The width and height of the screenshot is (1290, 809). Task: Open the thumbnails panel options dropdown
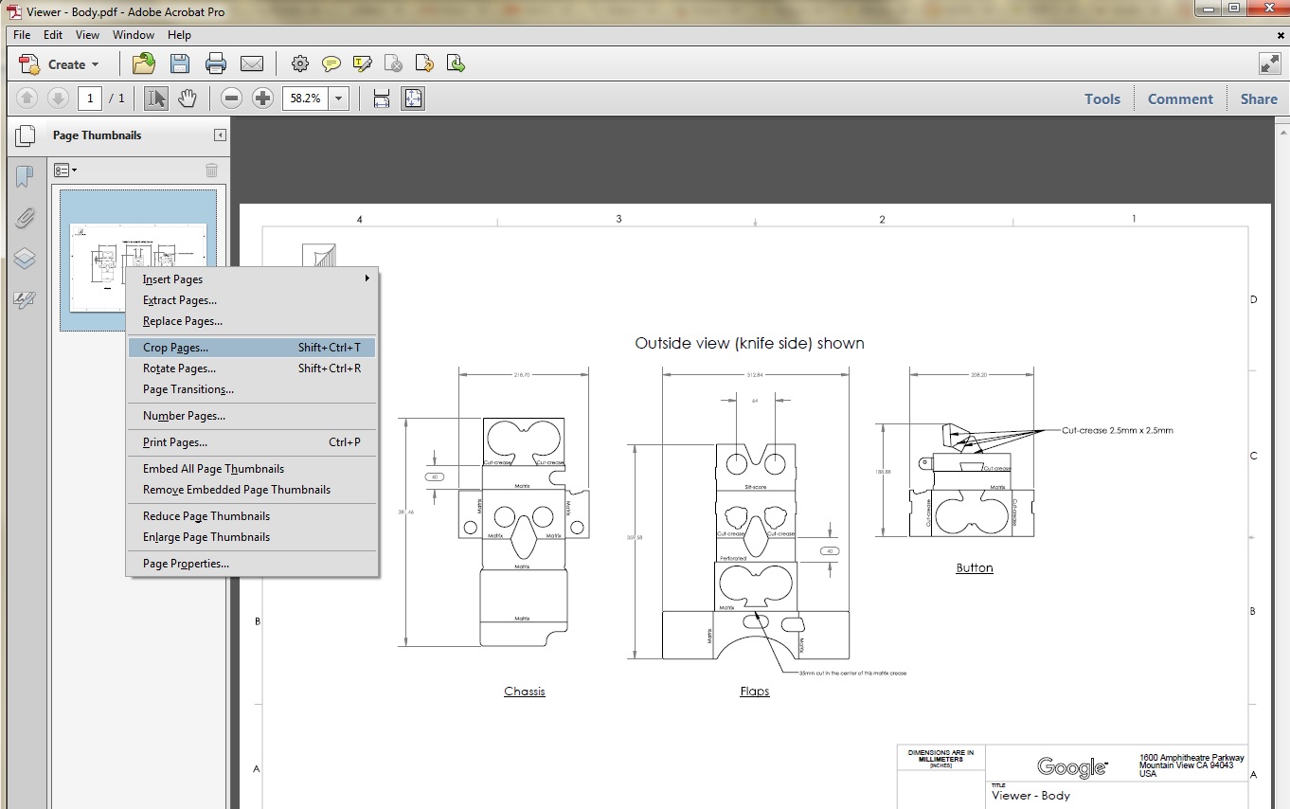[x=65, y=171]
